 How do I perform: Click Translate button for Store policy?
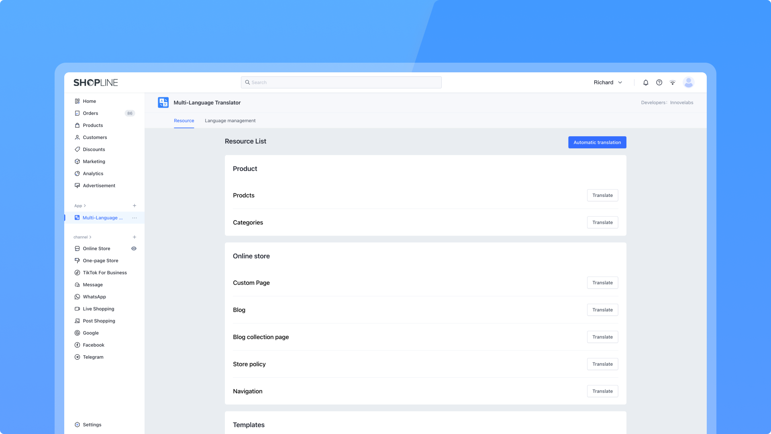[x=602, y=364]
